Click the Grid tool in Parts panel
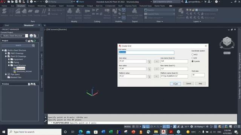 [11, 12]
